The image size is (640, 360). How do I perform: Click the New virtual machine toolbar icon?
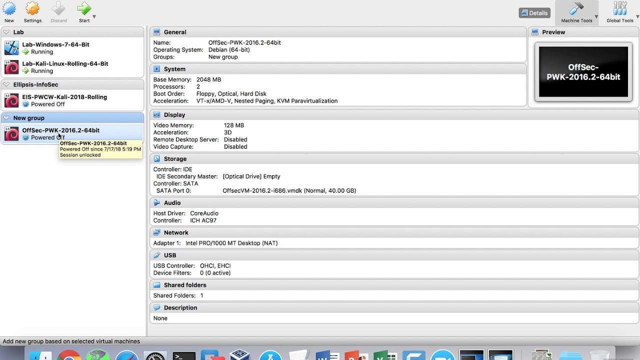point(9,8)
